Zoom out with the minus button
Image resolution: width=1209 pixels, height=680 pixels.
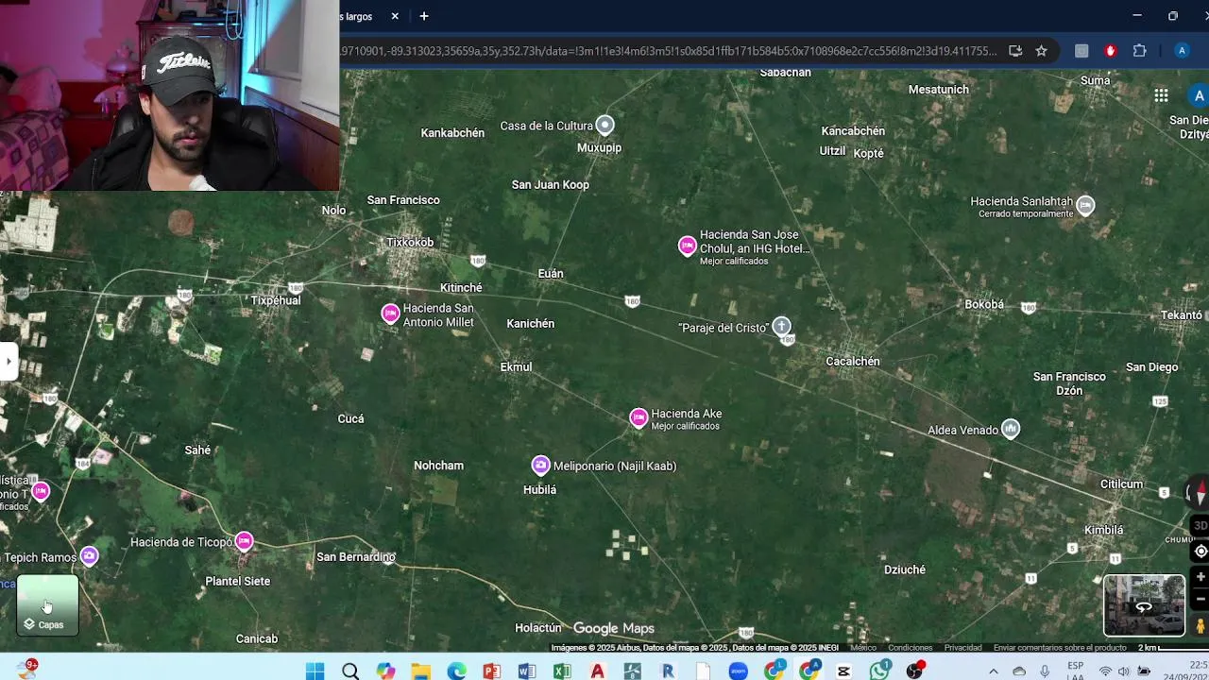point(1200,599)
